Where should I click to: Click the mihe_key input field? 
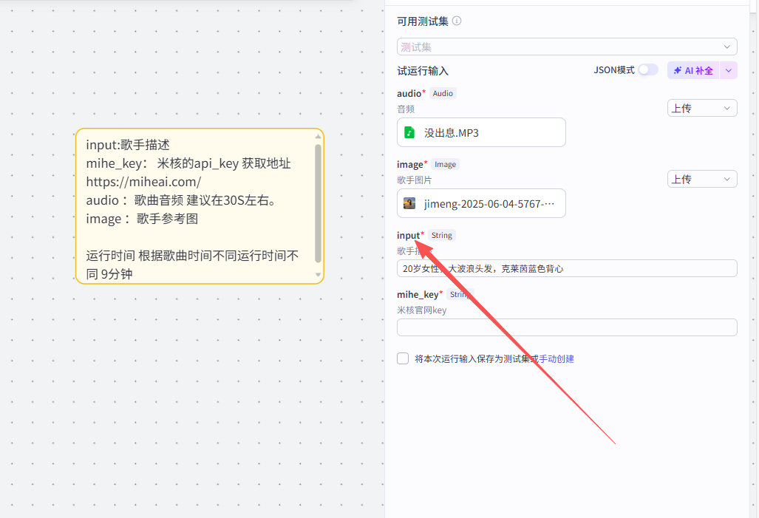567,327
